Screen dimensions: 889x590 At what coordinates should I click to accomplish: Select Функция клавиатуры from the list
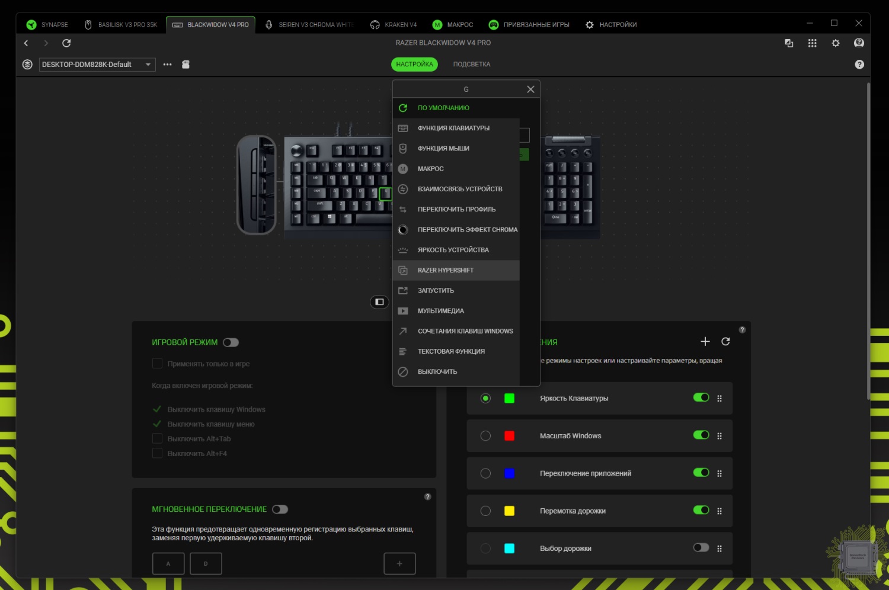[453, 129]
